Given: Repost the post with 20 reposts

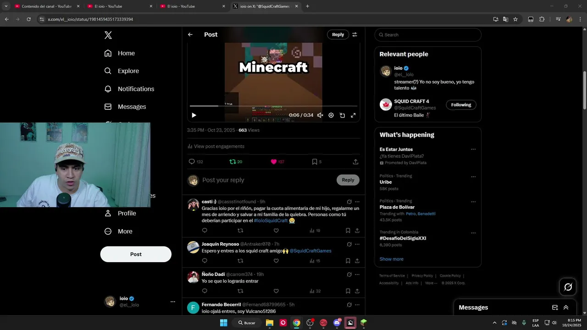Looking at the screenshot, I should pyautogui.click(x=236, y=162).
